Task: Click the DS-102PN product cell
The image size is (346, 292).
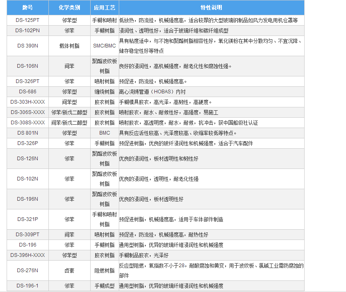Action: pos(28,31)
